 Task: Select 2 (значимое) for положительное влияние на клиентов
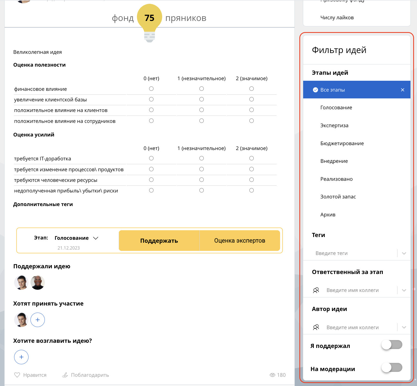coord(252,110)
